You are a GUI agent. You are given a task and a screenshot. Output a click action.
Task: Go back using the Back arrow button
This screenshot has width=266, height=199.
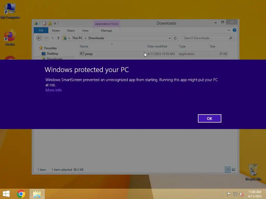point(39,38)
